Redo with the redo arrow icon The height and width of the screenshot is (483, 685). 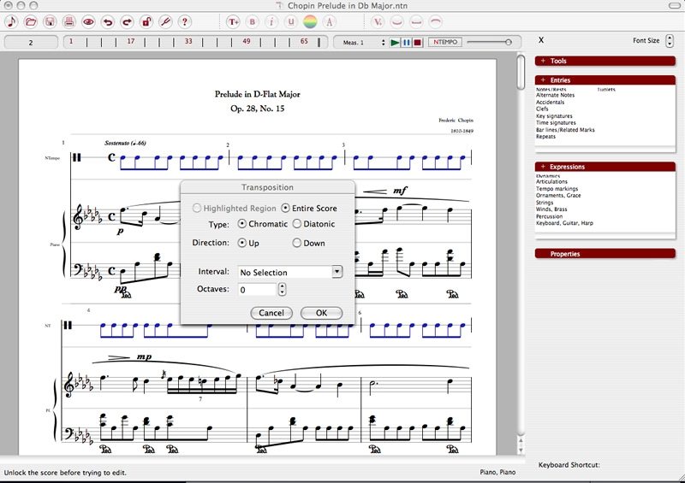127,22
